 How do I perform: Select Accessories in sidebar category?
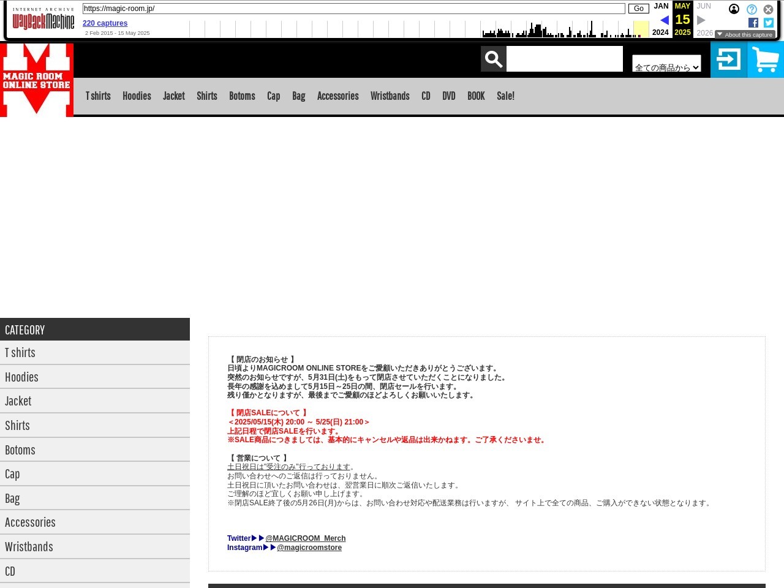(95, 522)
